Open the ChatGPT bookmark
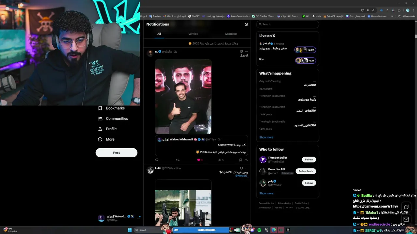The image size is (417, 234). click(194, 16)
